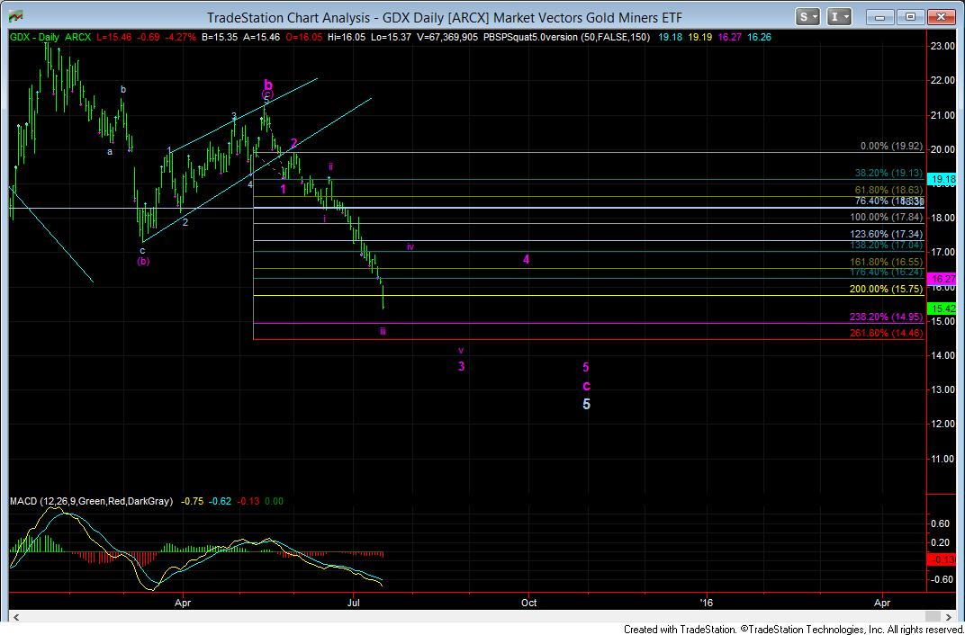Select the '61.80% (18.63)' Fibonacci label
This screenshot has width=965, height=635.
pos(888,191)
